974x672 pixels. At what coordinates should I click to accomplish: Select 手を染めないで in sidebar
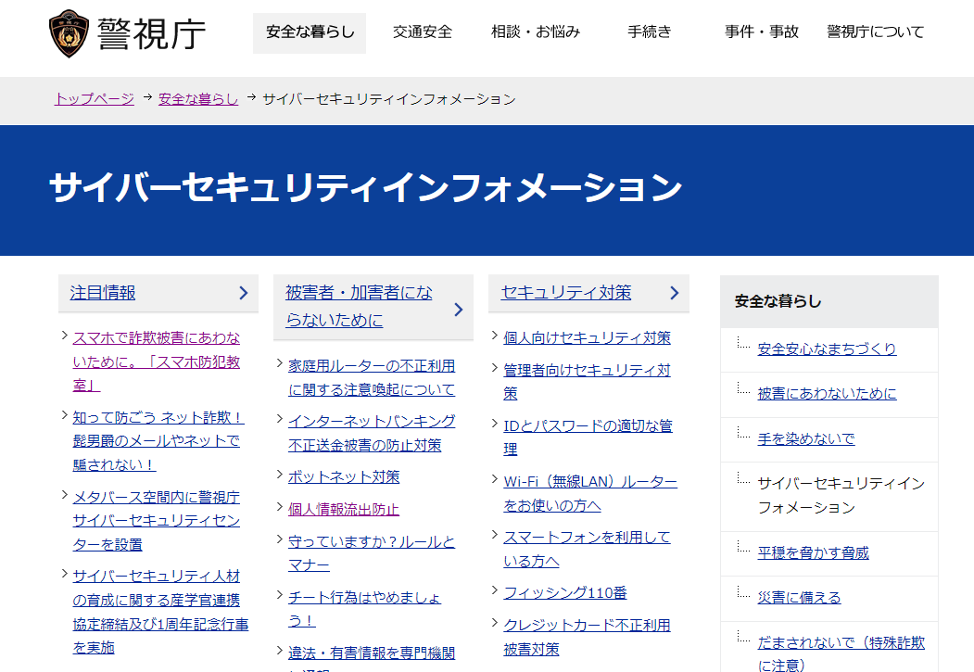(805, 438)
